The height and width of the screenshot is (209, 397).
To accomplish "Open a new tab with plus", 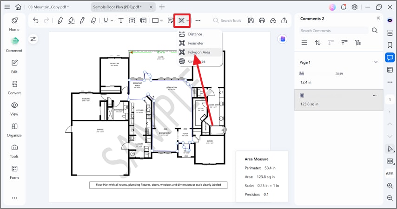I will 162,7.
